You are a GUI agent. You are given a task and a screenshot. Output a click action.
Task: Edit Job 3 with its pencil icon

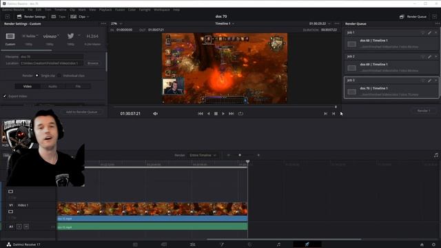coord(429,81)
